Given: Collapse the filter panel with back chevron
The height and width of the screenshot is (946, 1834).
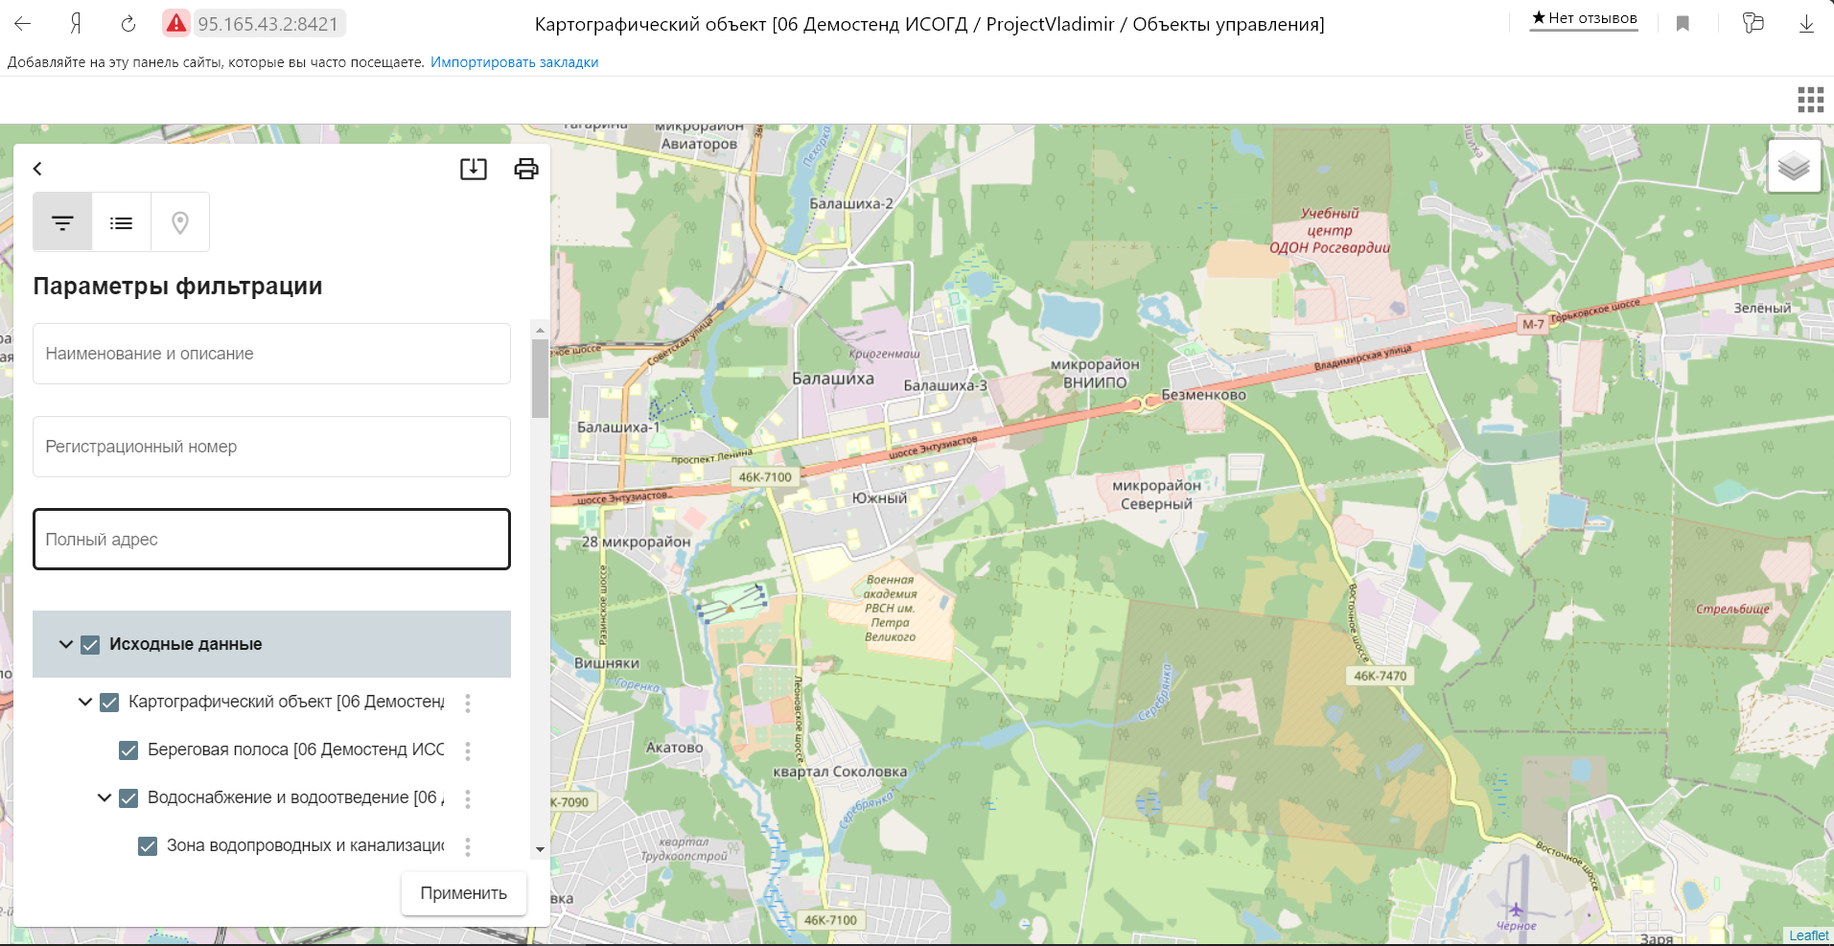Looking at the screenshot, I should click(37, 169).
